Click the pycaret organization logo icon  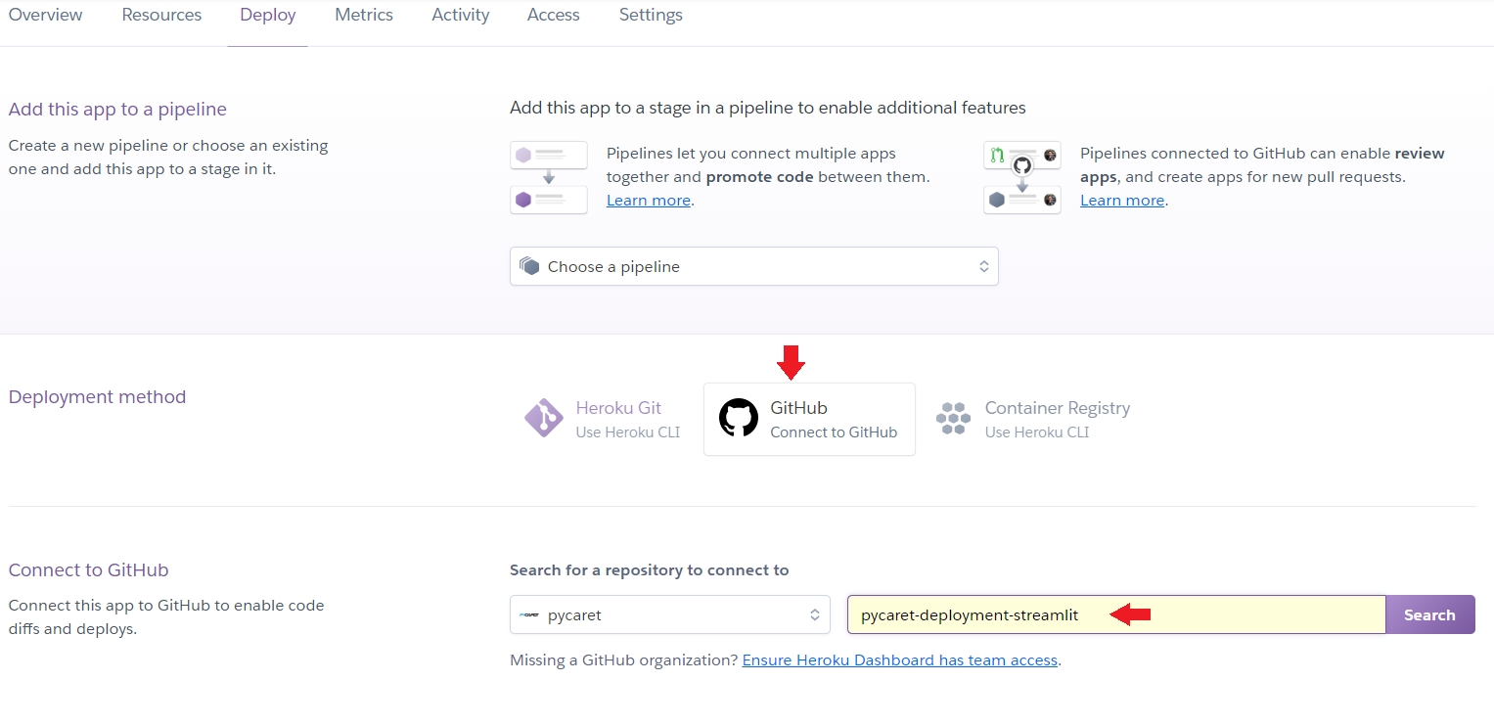[529, 615]
